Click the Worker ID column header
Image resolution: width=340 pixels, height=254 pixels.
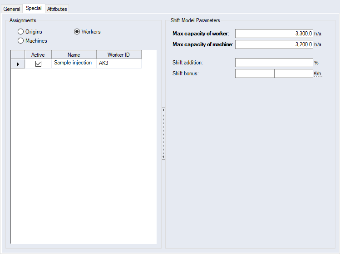pyautogui.click(x=118, y=55)
